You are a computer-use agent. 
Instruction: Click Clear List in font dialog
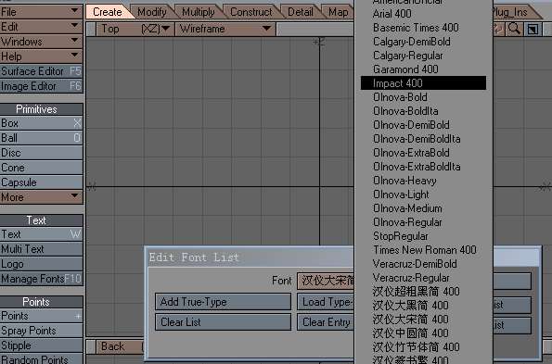click(x=224, y=322)
